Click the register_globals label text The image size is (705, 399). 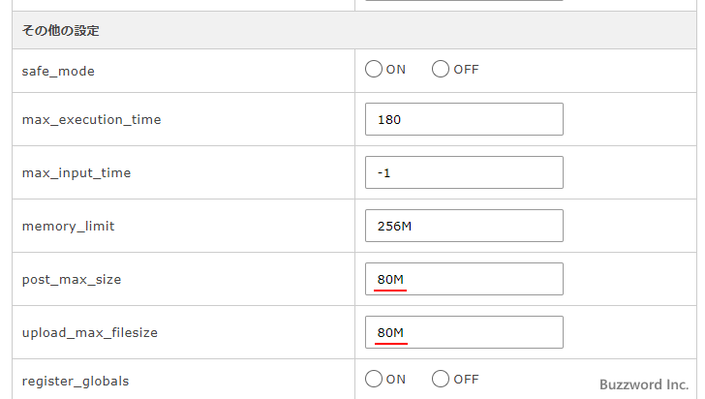[76, 381]
